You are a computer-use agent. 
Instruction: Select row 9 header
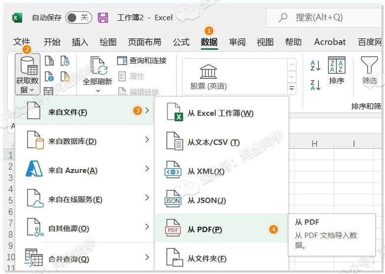pyautogui.click(x=10, y=245)
